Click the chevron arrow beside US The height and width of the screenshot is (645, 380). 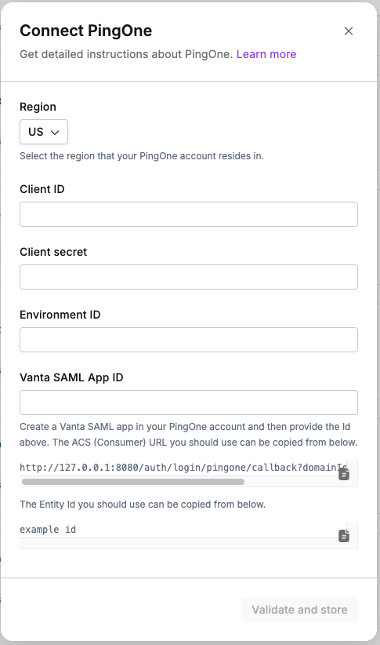click(x=55, y=132)
